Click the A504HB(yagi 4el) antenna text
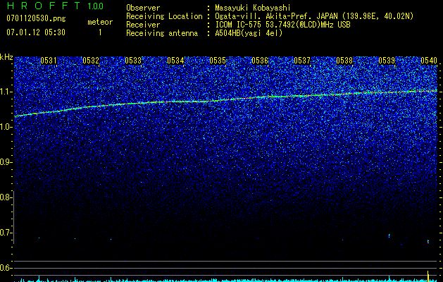 249,33
